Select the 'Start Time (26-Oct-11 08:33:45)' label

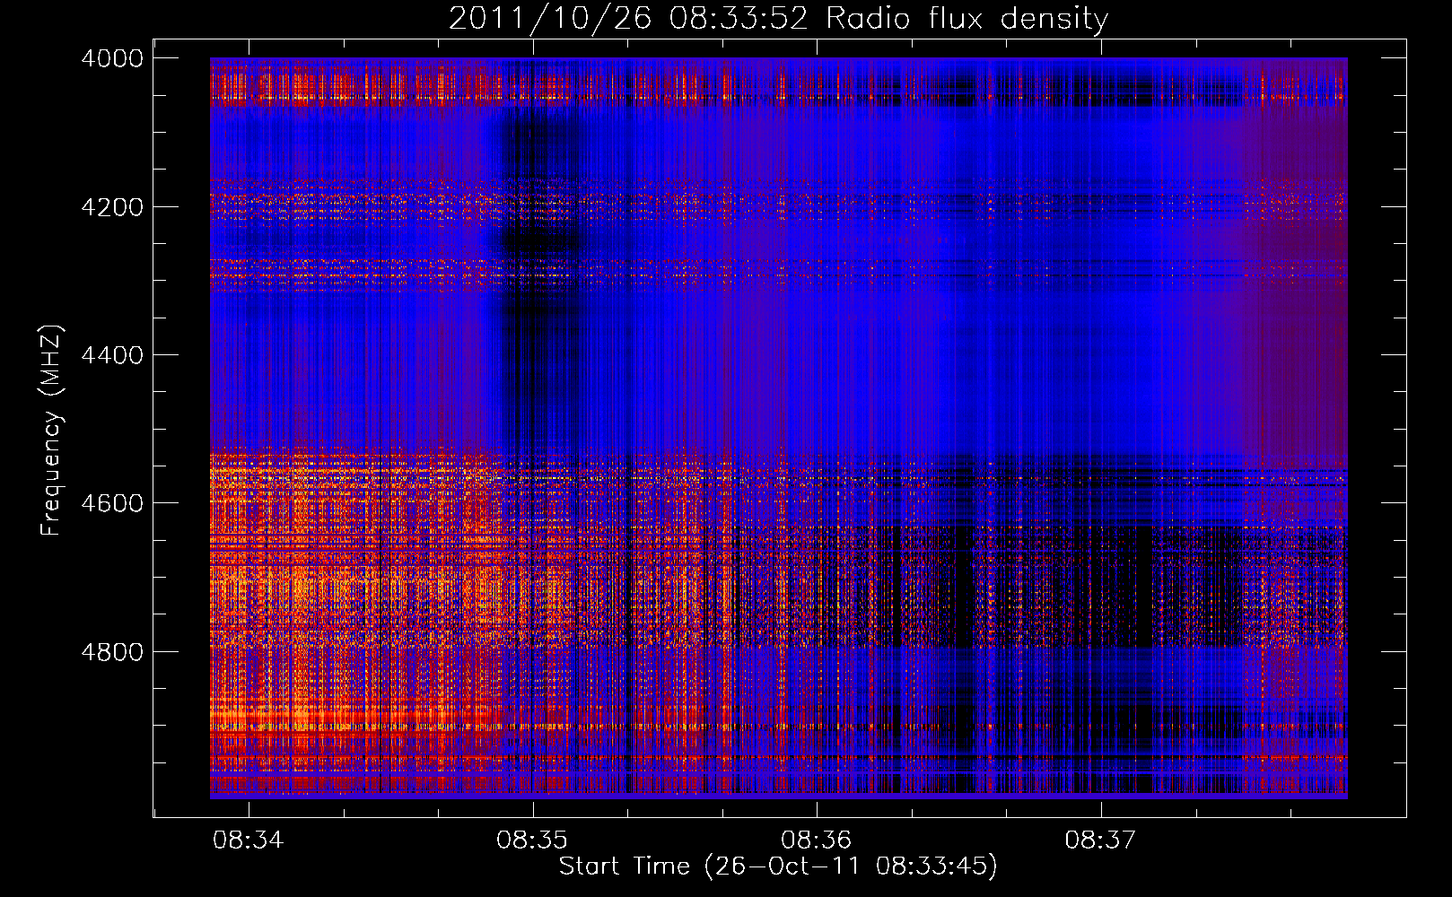(779, 867)
